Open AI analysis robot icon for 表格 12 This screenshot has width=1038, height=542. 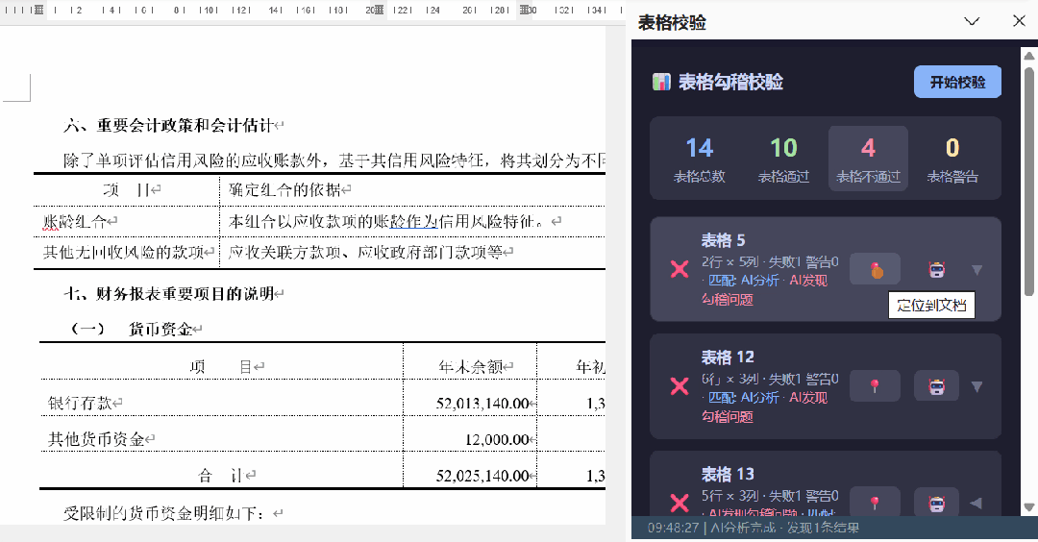pyautogui.click(x=936, y=386)
